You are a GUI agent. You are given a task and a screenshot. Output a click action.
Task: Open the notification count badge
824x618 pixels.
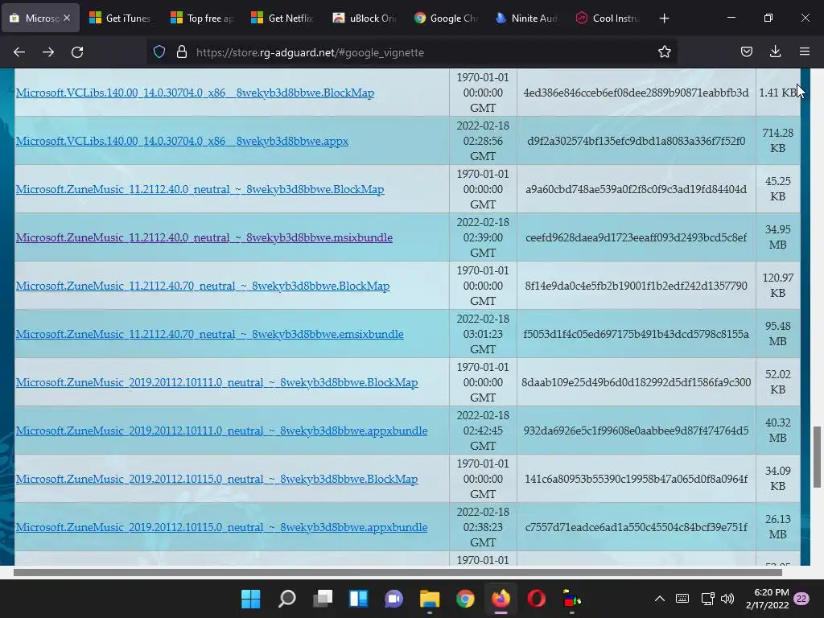pos(801,599)
